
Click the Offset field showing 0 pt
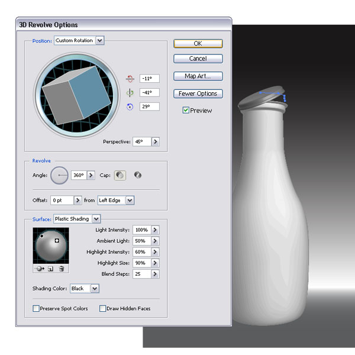[x=62, y=201]
